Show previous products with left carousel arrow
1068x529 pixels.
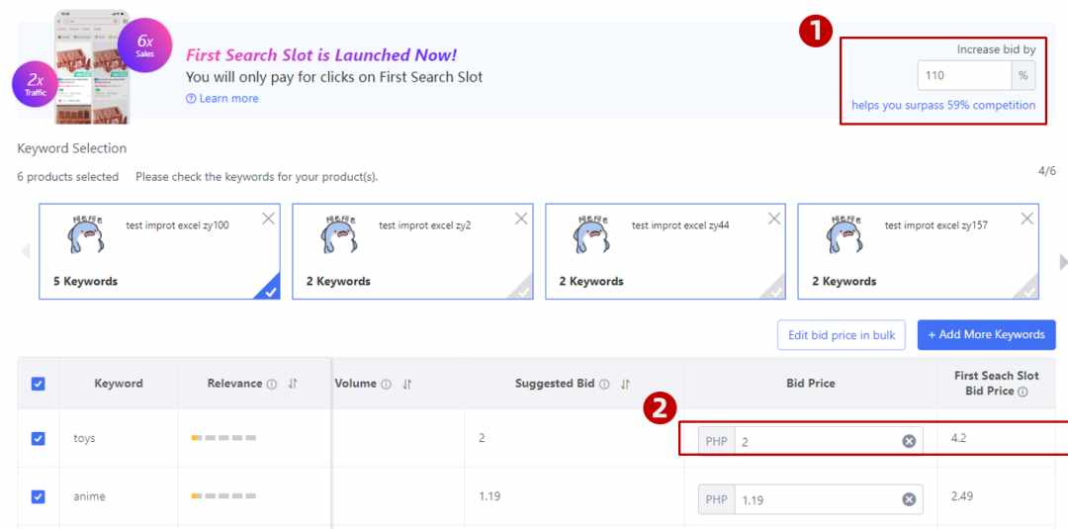tap(26, 252)
